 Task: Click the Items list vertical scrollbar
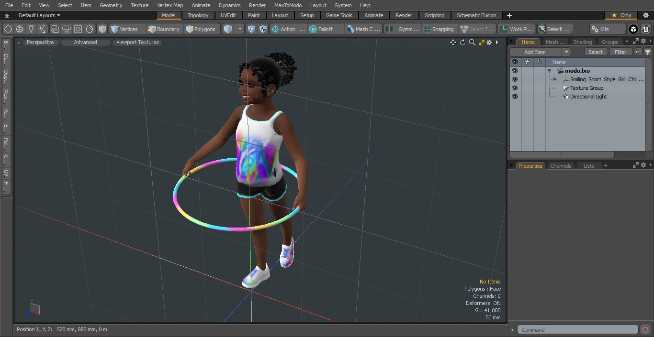click(648, 105)
